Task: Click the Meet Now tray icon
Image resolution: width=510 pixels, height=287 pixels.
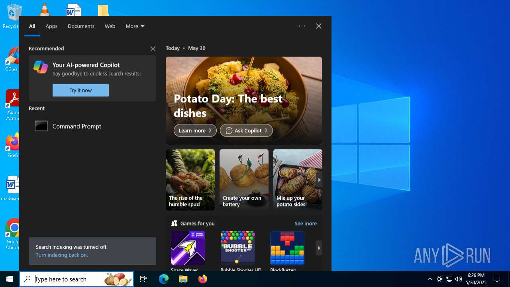Action: coord(439,279)
